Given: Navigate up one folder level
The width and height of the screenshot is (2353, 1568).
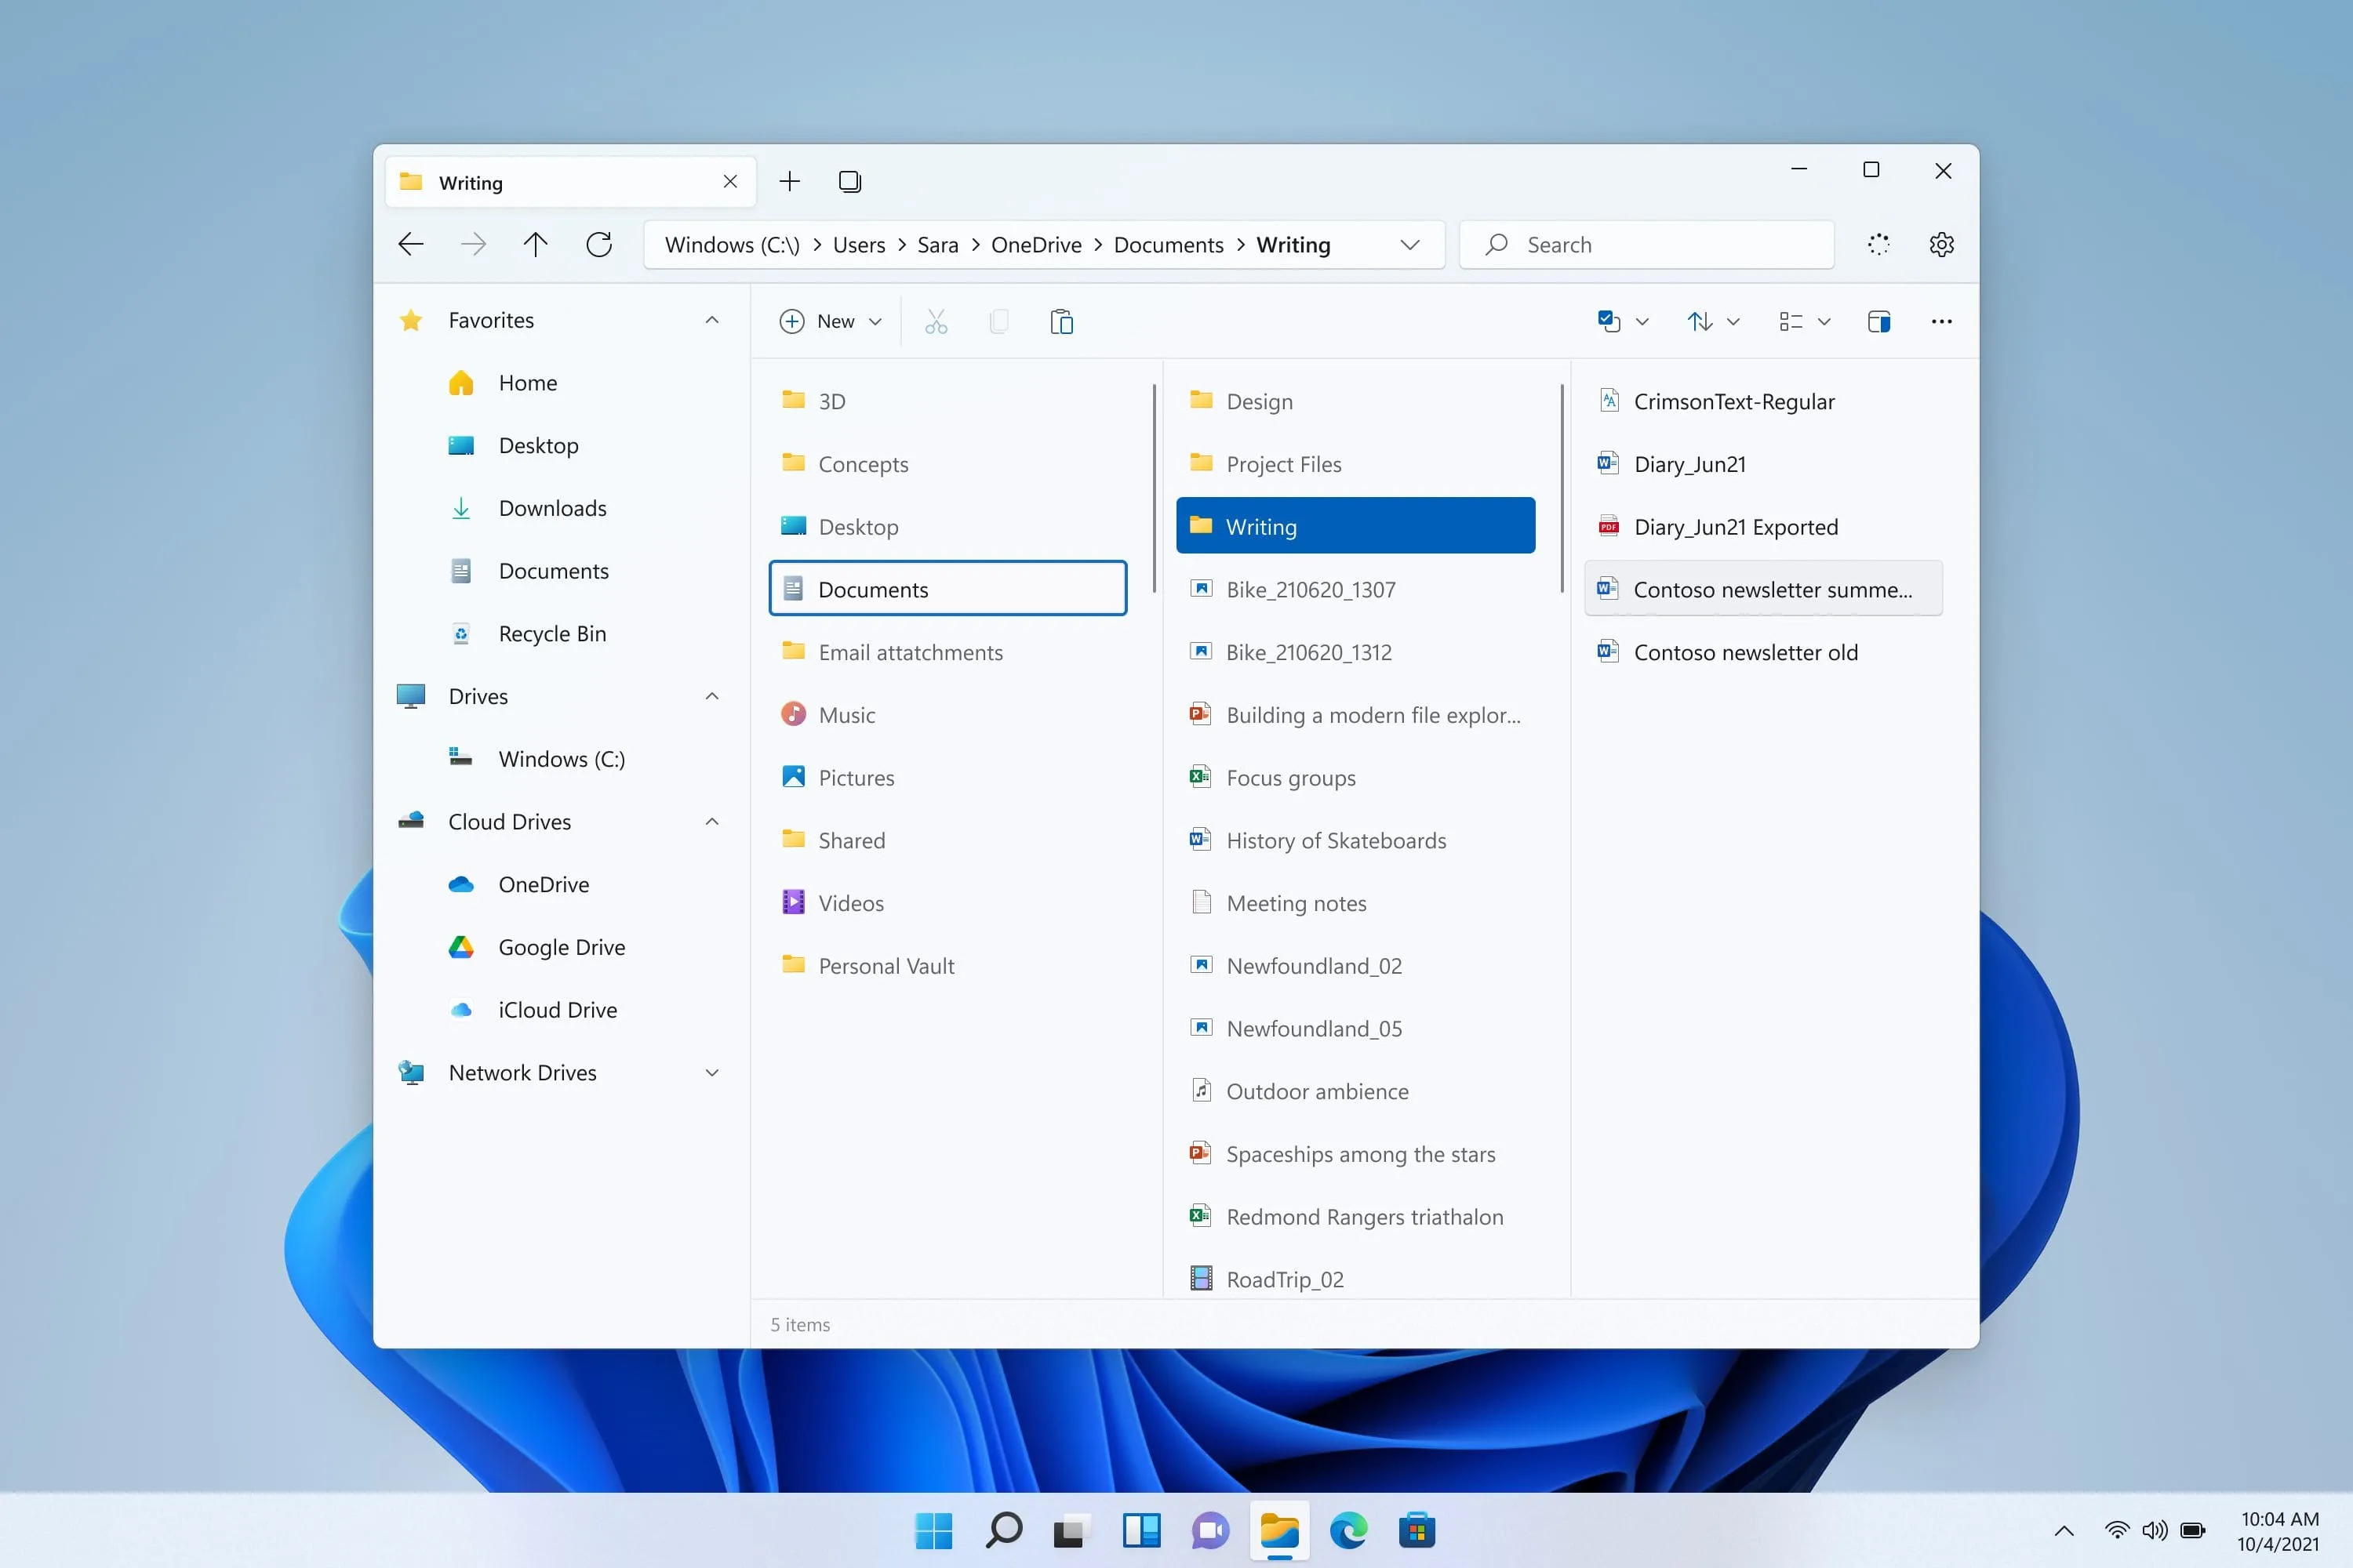Looking at the screenshot, I should 535,244.
